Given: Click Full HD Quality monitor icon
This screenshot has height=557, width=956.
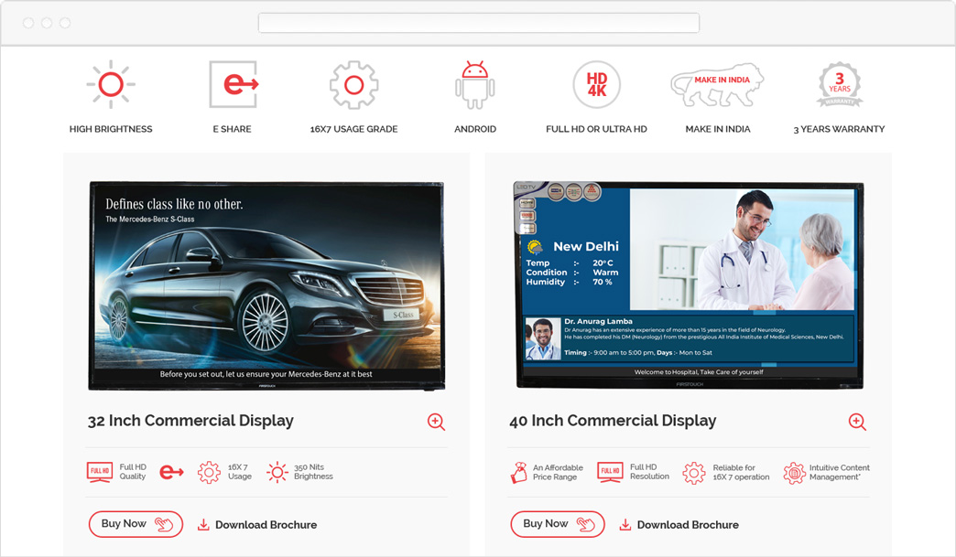Looking at the screenshot, I should click(100, 472).
